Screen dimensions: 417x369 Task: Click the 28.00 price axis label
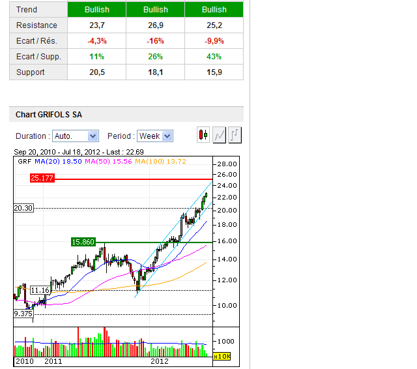[227, 164]
